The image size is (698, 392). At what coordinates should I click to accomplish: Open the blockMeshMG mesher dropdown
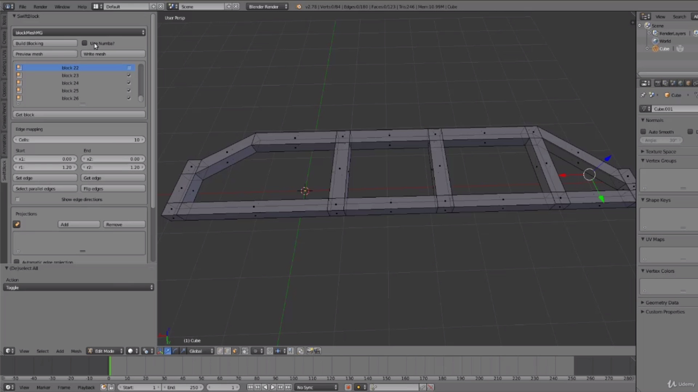pyautogui.click(x=79, y=33)
